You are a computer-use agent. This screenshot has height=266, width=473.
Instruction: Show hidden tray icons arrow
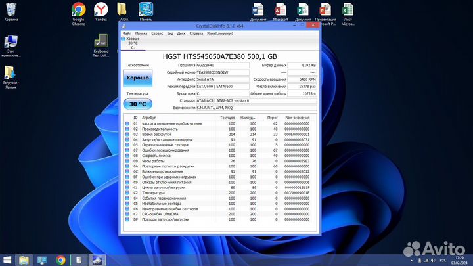click(x=412, y=260)
